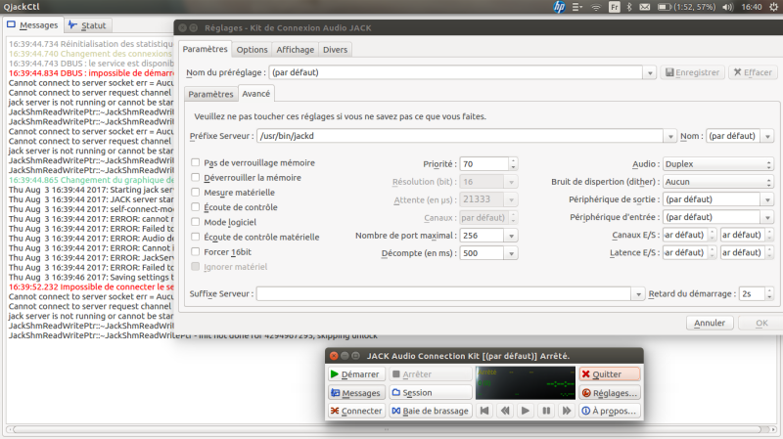Open the battery status indicator
Screen dimensions: 783x439
click(686, 7)
